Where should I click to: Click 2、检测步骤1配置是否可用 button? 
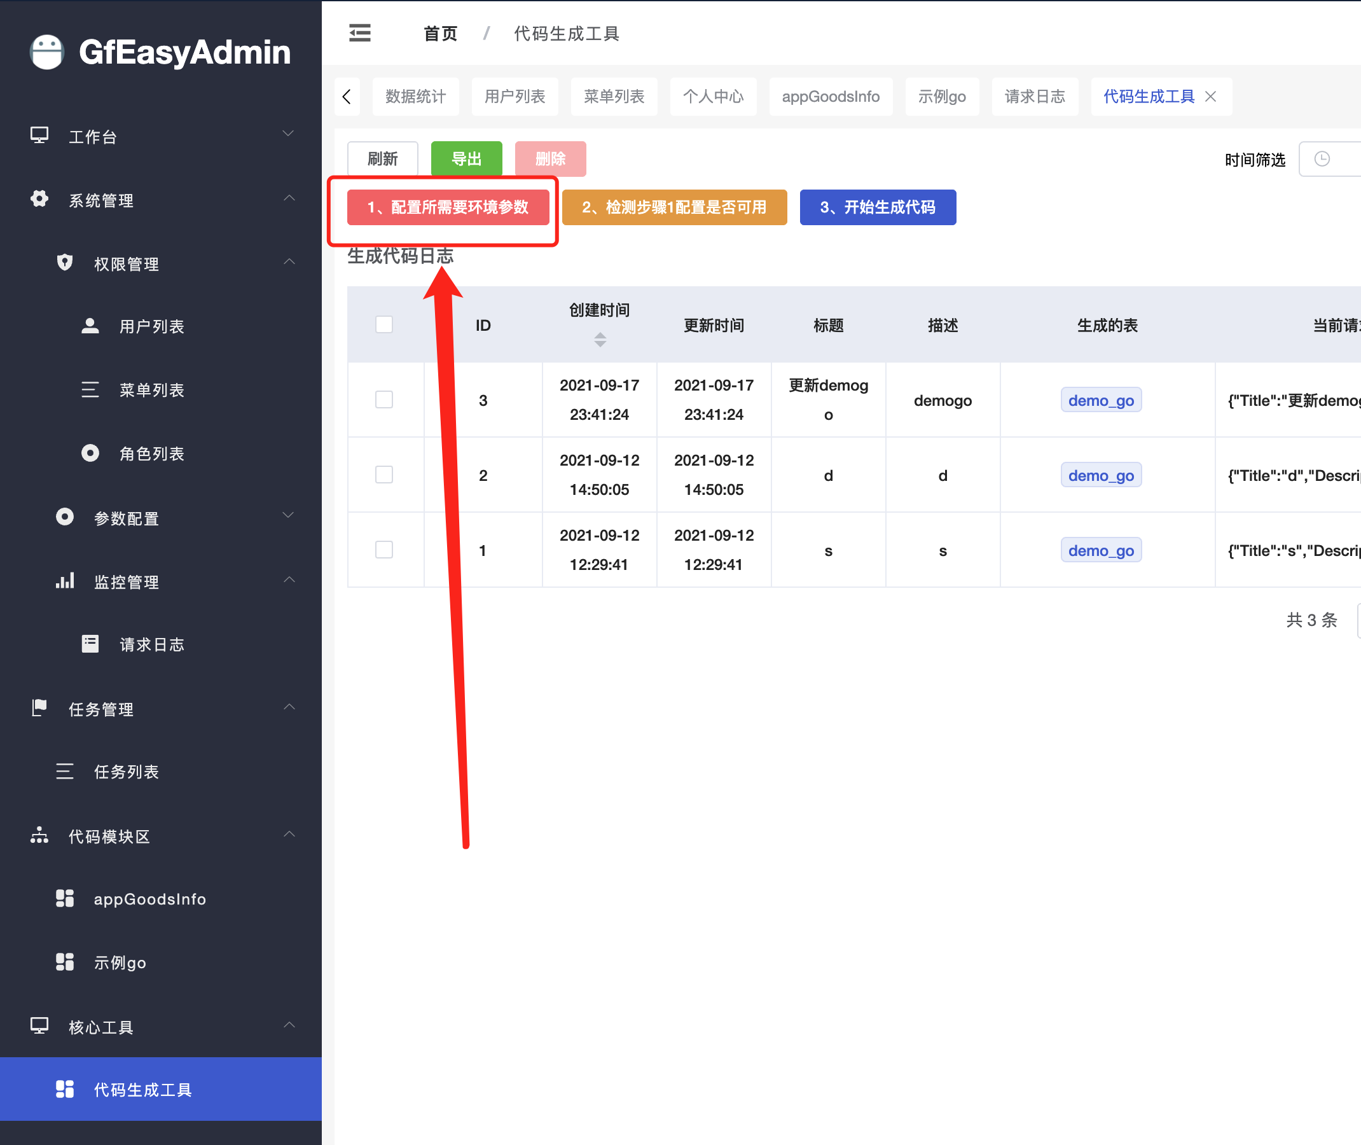(674, 208)
